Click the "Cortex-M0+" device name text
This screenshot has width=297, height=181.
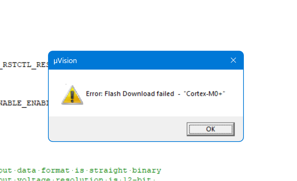click(204, 94)
